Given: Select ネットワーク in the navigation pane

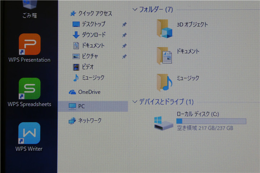Looking at the screenshot, I should point(90,120).
